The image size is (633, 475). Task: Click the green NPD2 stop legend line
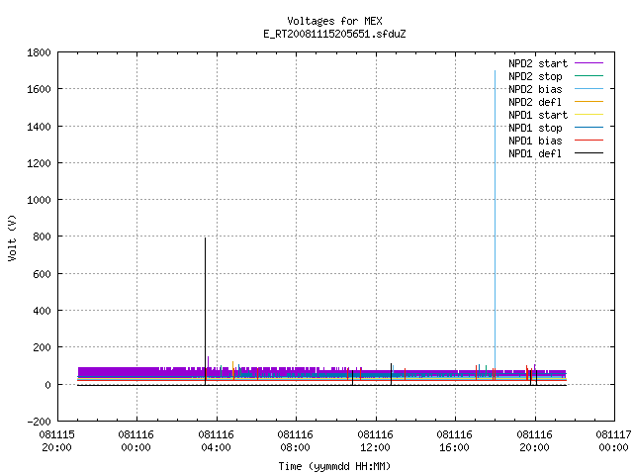point(589,75)
